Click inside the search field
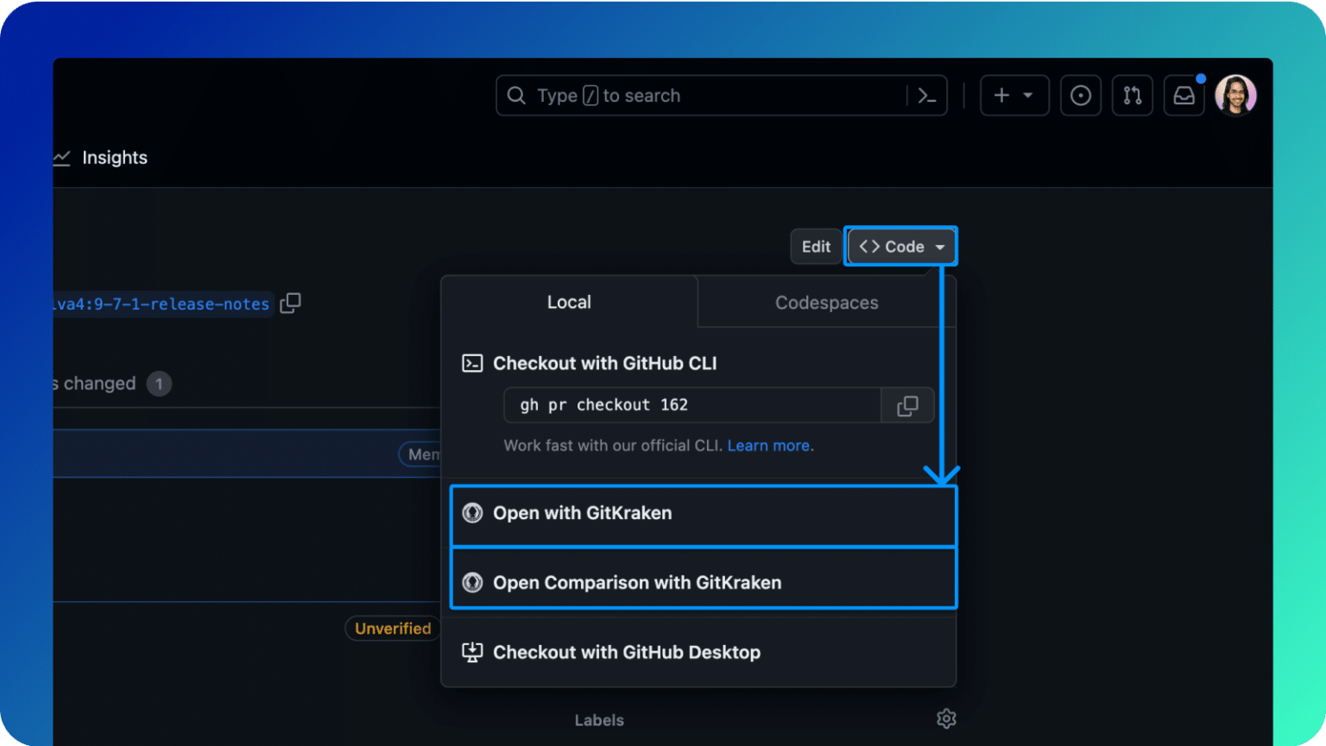Image resolution: width=1326 pixels, height=746 pixels. pyautogui.click(x=691, y=96)
